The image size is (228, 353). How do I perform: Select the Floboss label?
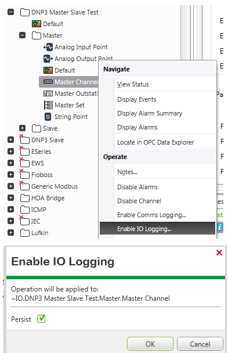[42, 175]
